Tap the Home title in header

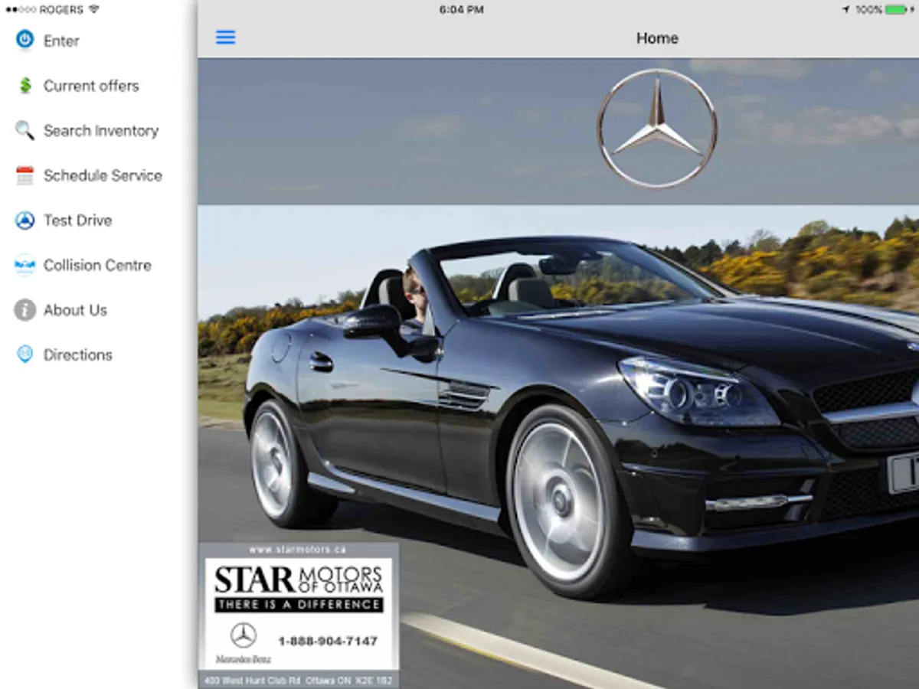657,38
